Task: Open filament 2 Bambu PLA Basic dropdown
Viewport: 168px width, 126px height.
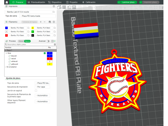Action: click(x=44, y=28)
